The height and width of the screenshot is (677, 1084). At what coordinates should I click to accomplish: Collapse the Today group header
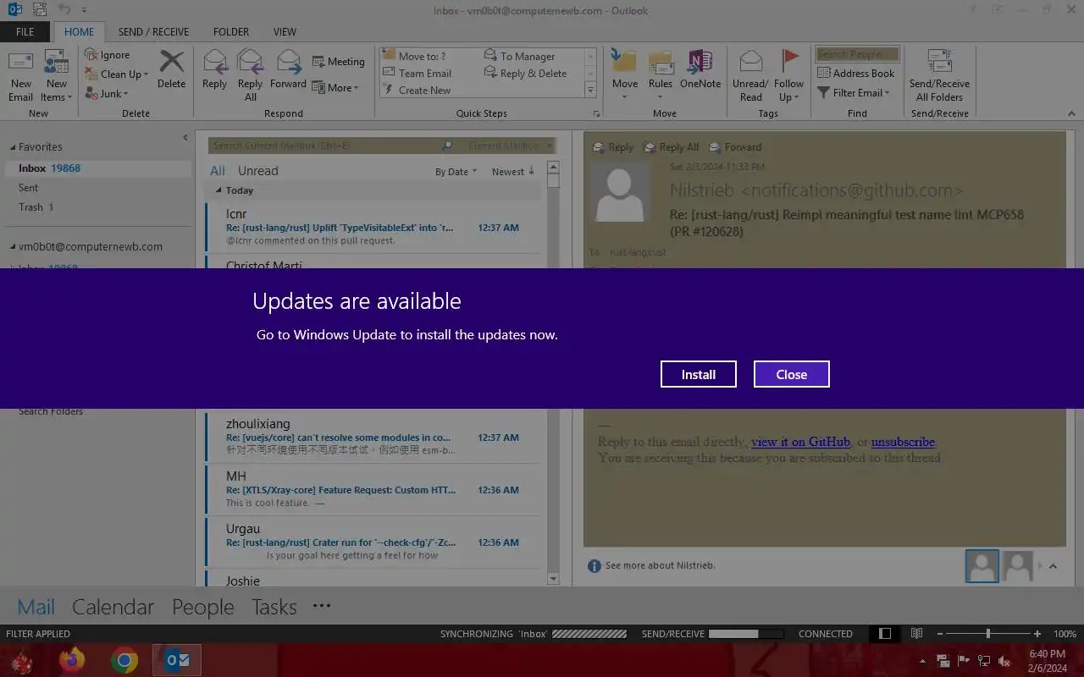click(218, 190)
